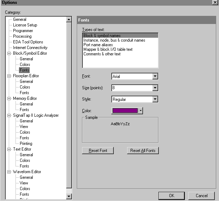This screenshot has height=201, width=219.
Task: Select the Text Editor category label
Action: (x=22, y=149)
